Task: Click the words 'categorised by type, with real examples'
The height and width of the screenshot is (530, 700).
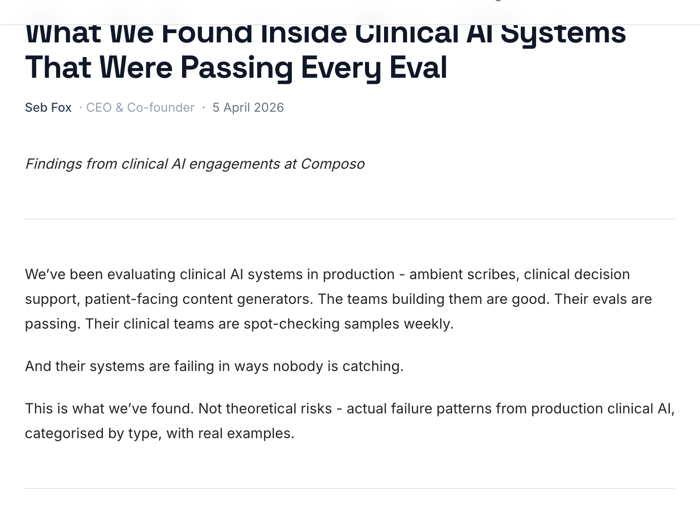Action: point(160,433)
